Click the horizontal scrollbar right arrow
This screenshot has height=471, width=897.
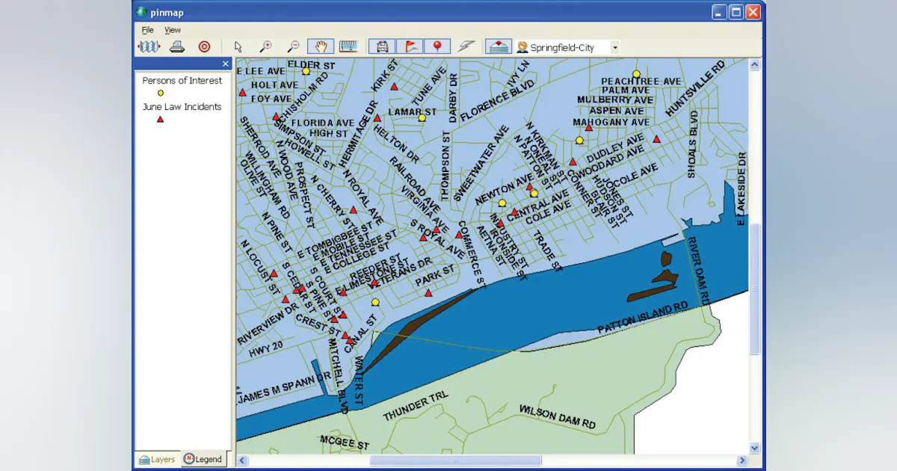pos(742,461)
